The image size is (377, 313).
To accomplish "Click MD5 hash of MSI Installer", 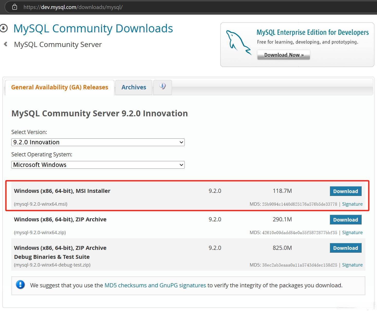I will [x=300, y=204].
